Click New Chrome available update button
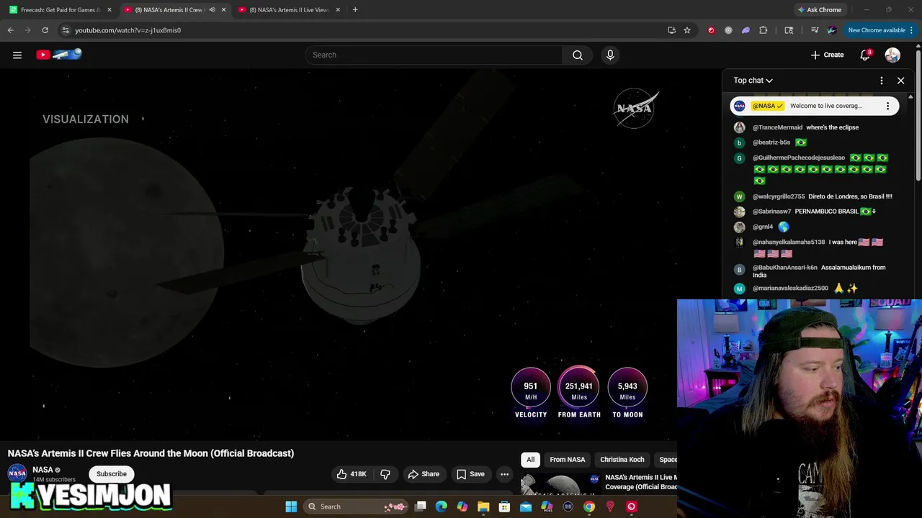 [876, 30]
